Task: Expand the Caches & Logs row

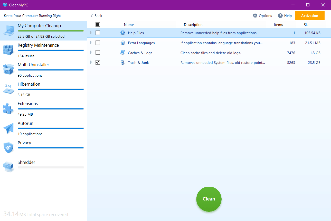Action: coord(91,53)
